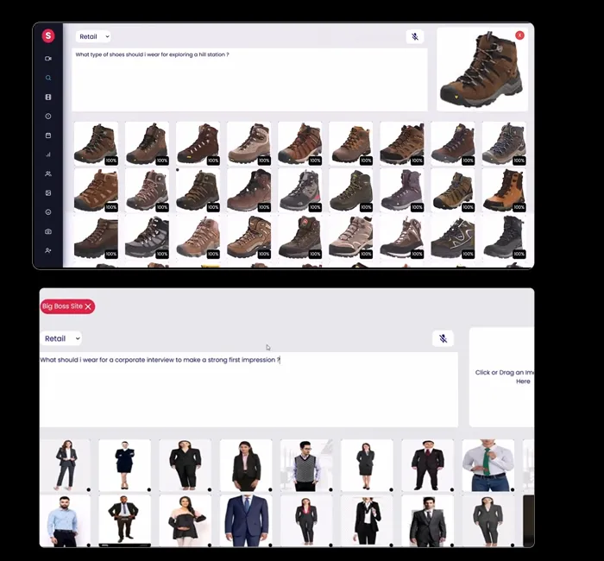Open the video camera section in sidebar
604x561 pixels.
48,59
